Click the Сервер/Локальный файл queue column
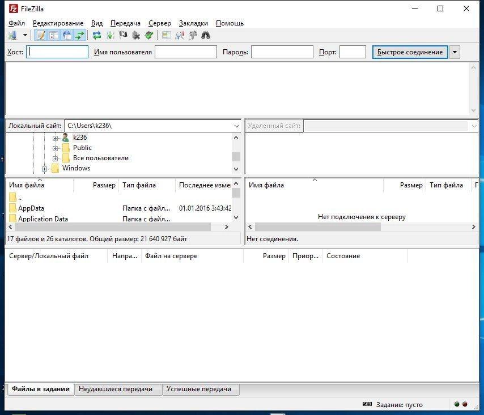This screenshot has width=484, height=415. (57, 256)
